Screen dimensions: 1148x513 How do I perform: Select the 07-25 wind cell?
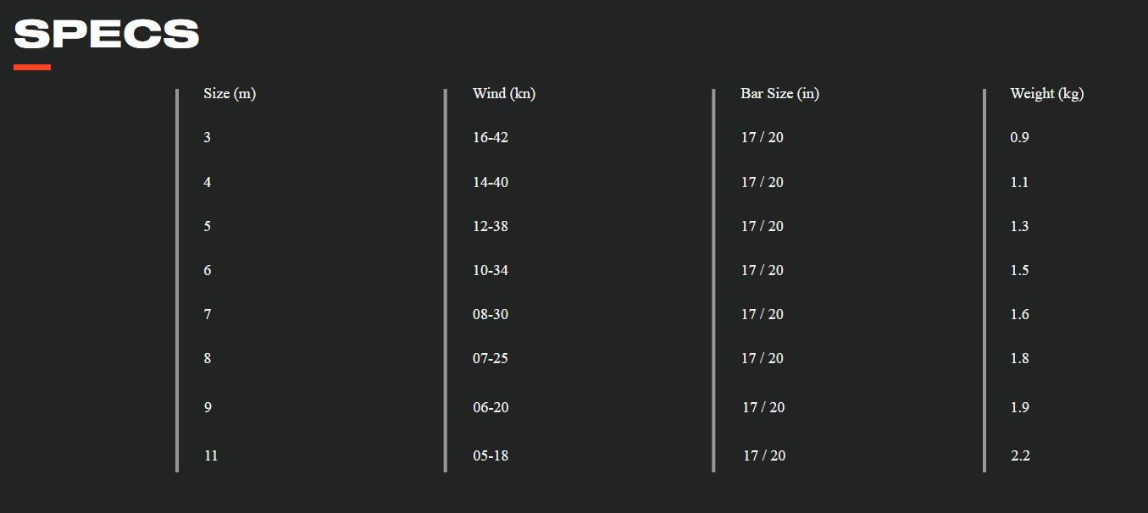point(491,359)
